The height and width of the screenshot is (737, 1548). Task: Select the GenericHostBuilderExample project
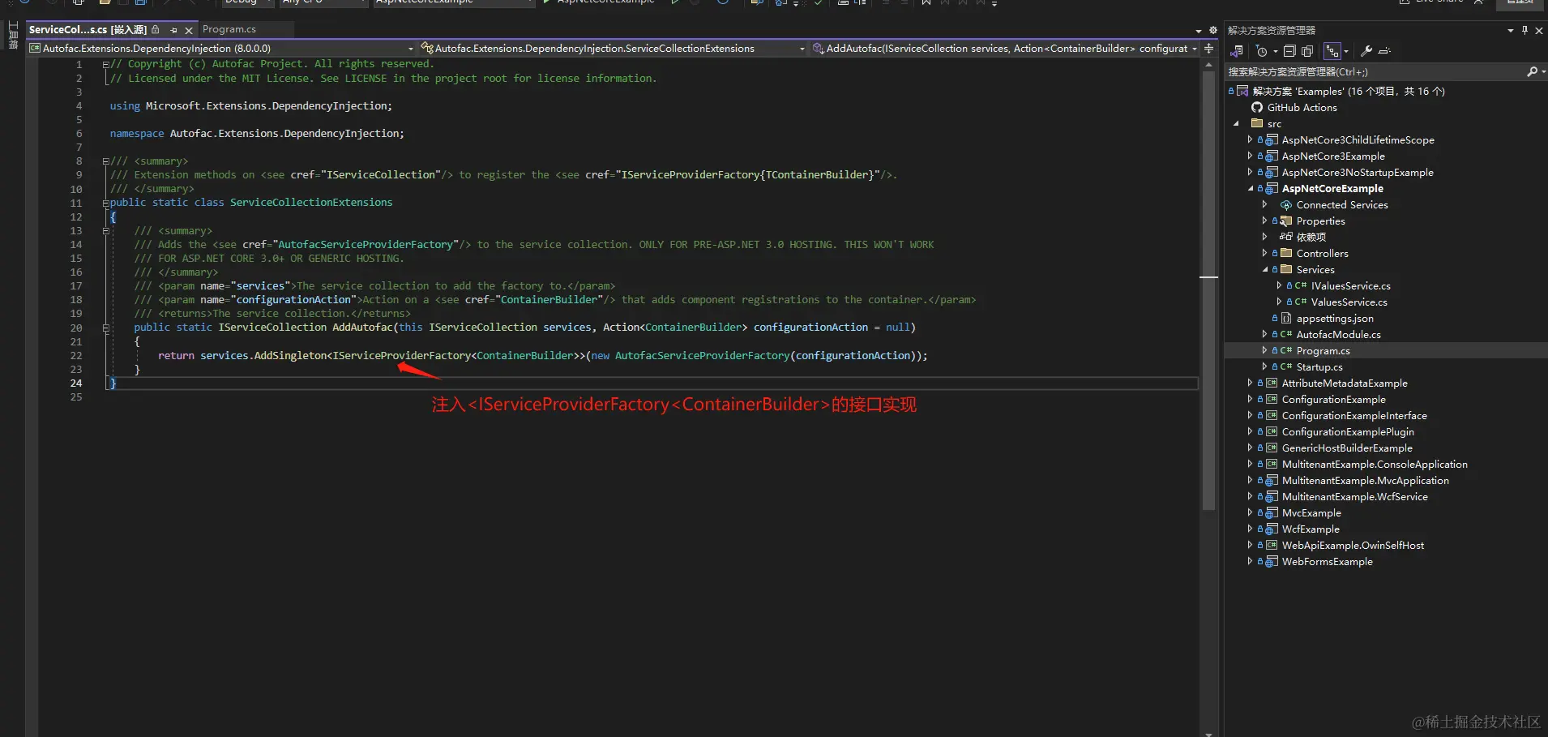[x=1346, y=448]
